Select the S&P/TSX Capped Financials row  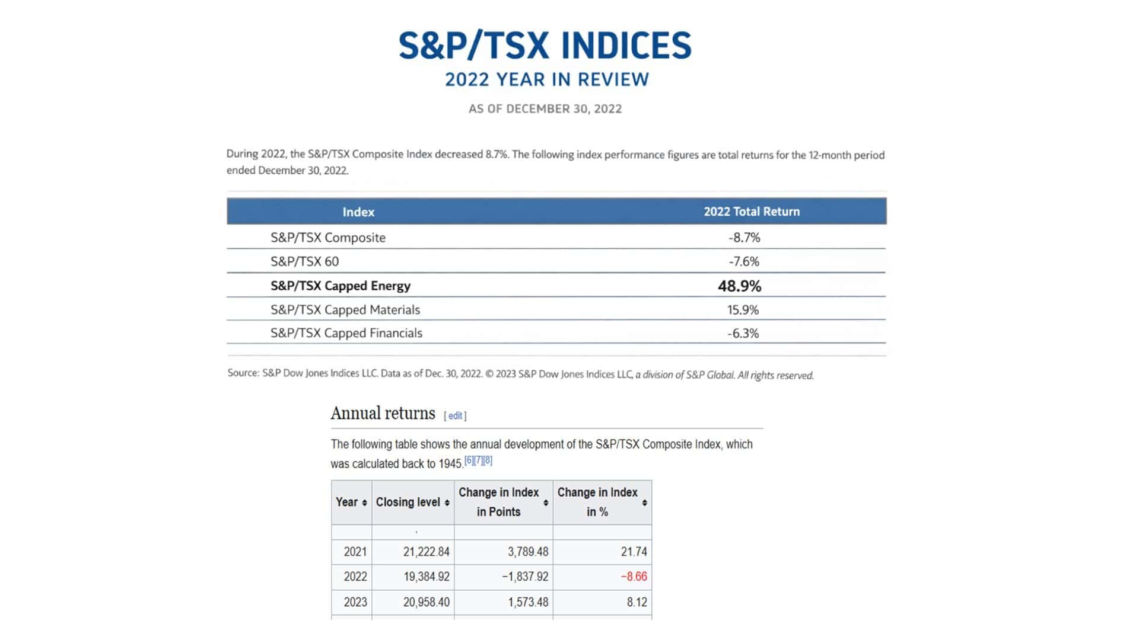point(346,333)
